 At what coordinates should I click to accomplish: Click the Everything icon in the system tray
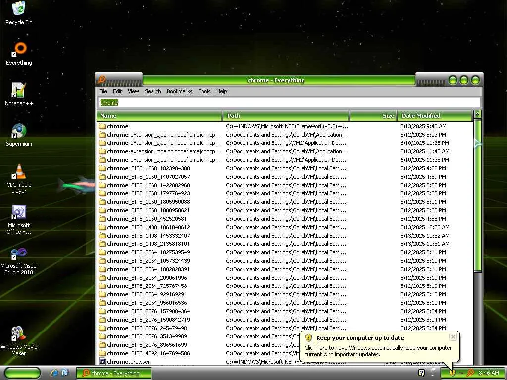[470, 373]
